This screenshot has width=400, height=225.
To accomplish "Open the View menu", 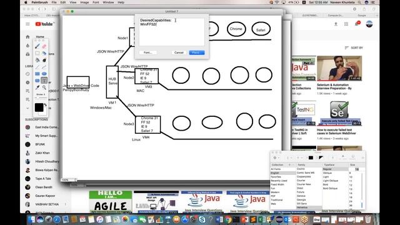I will (73, 2).
